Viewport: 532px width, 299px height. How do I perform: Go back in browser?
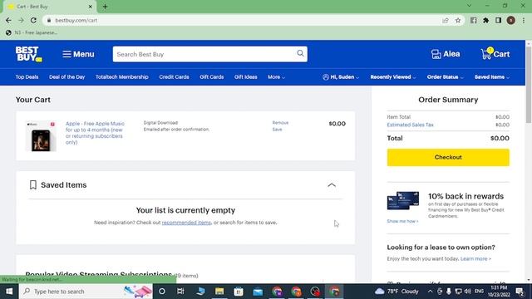[8, 20]
